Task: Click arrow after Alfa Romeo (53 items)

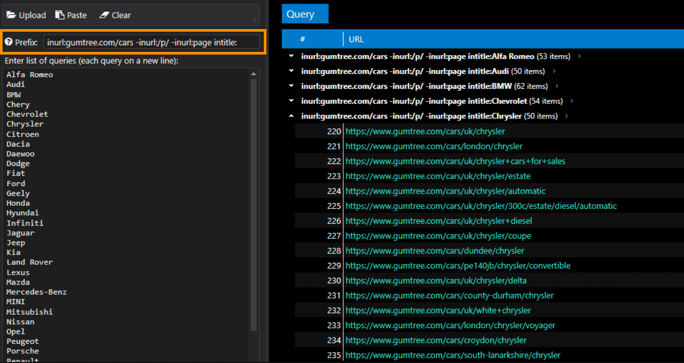Action: (580, 56)
